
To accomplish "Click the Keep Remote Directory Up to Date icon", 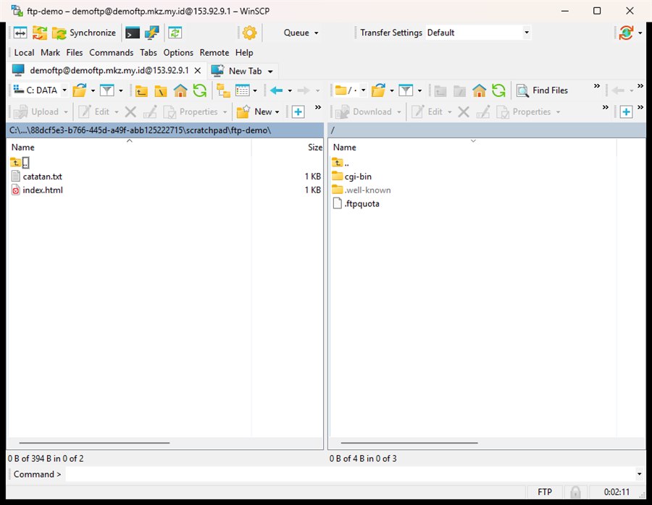I will (x=175, y=33).
